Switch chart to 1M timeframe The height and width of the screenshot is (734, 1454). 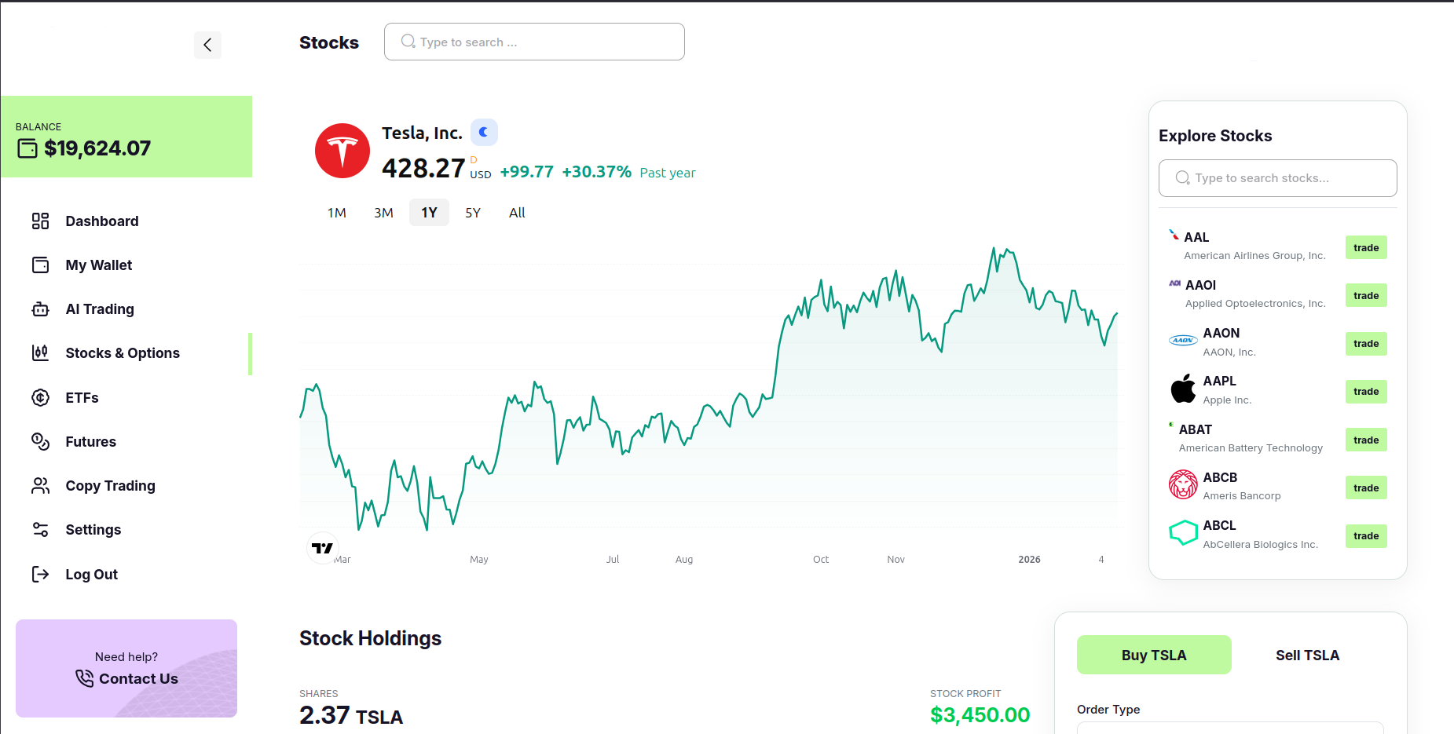[x=337, y=212]
